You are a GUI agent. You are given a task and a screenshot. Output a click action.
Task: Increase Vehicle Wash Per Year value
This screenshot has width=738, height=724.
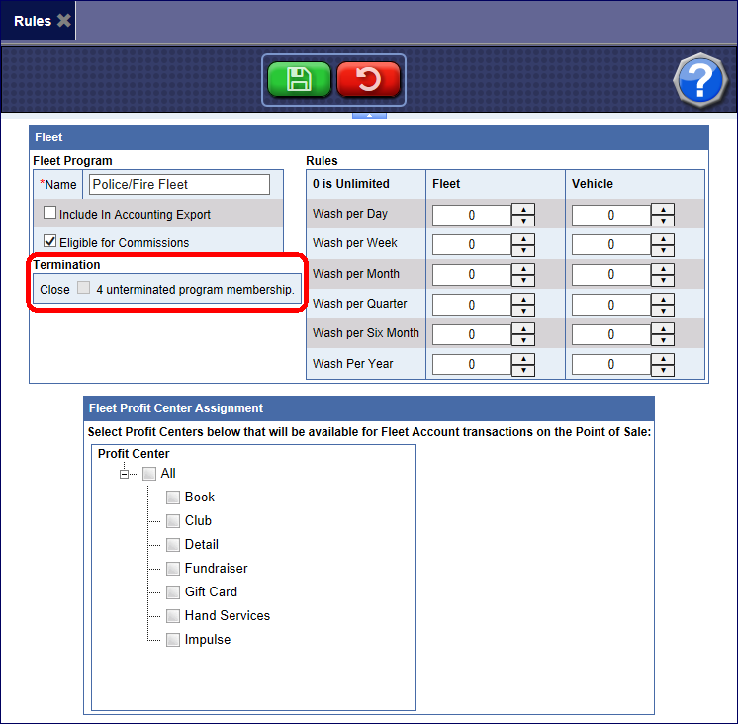663,358
